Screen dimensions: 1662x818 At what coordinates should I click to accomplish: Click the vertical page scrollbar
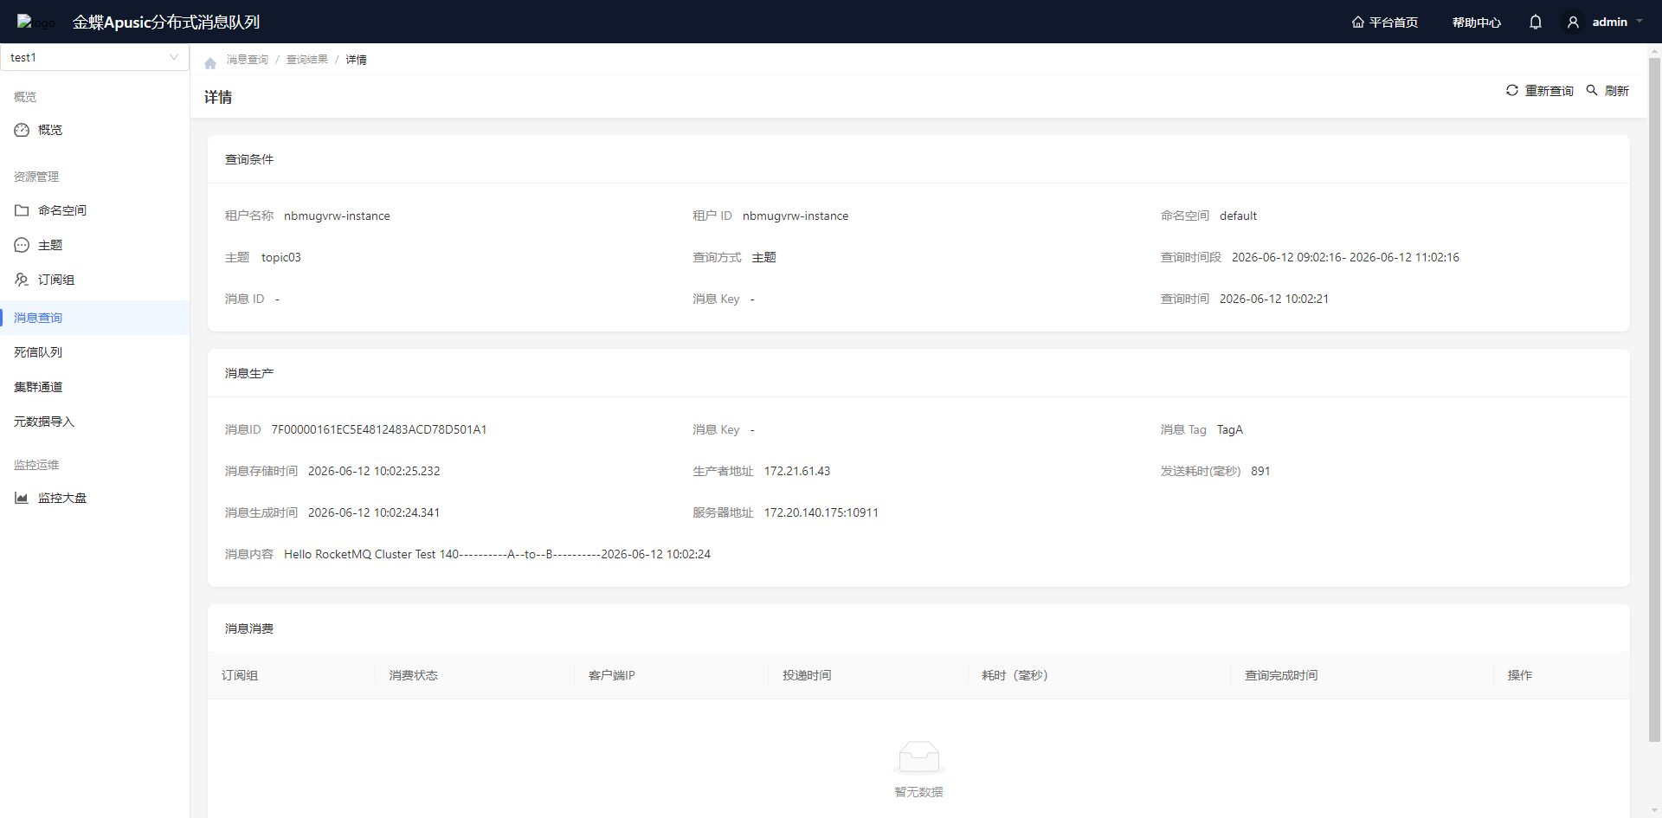[x=1654, y=398]
